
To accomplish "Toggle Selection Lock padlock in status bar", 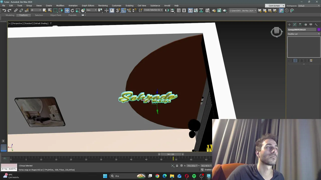I will click(x=177, y=165).
